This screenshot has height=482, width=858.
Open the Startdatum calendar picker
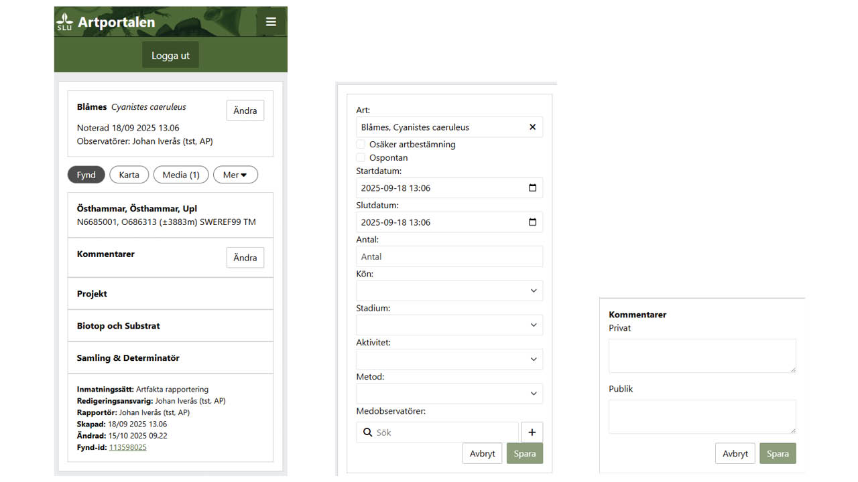pos(532,188)
